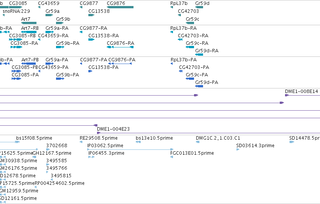Click the CG43659 gene label

pos(49,3)
